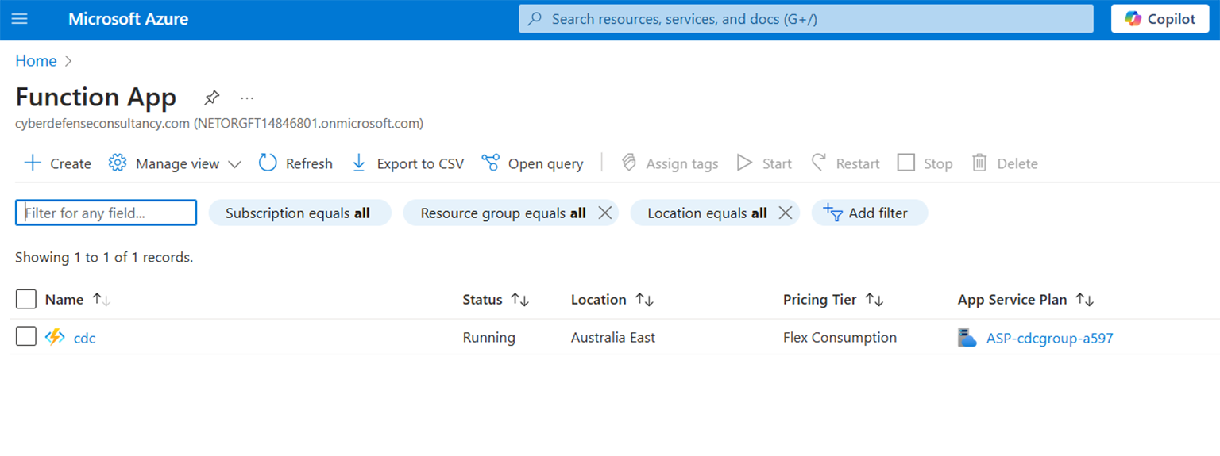Click the Flex Consumption pricing cell
The width and height of the screenshot is (1220, 456).
[x=840, y=338]
